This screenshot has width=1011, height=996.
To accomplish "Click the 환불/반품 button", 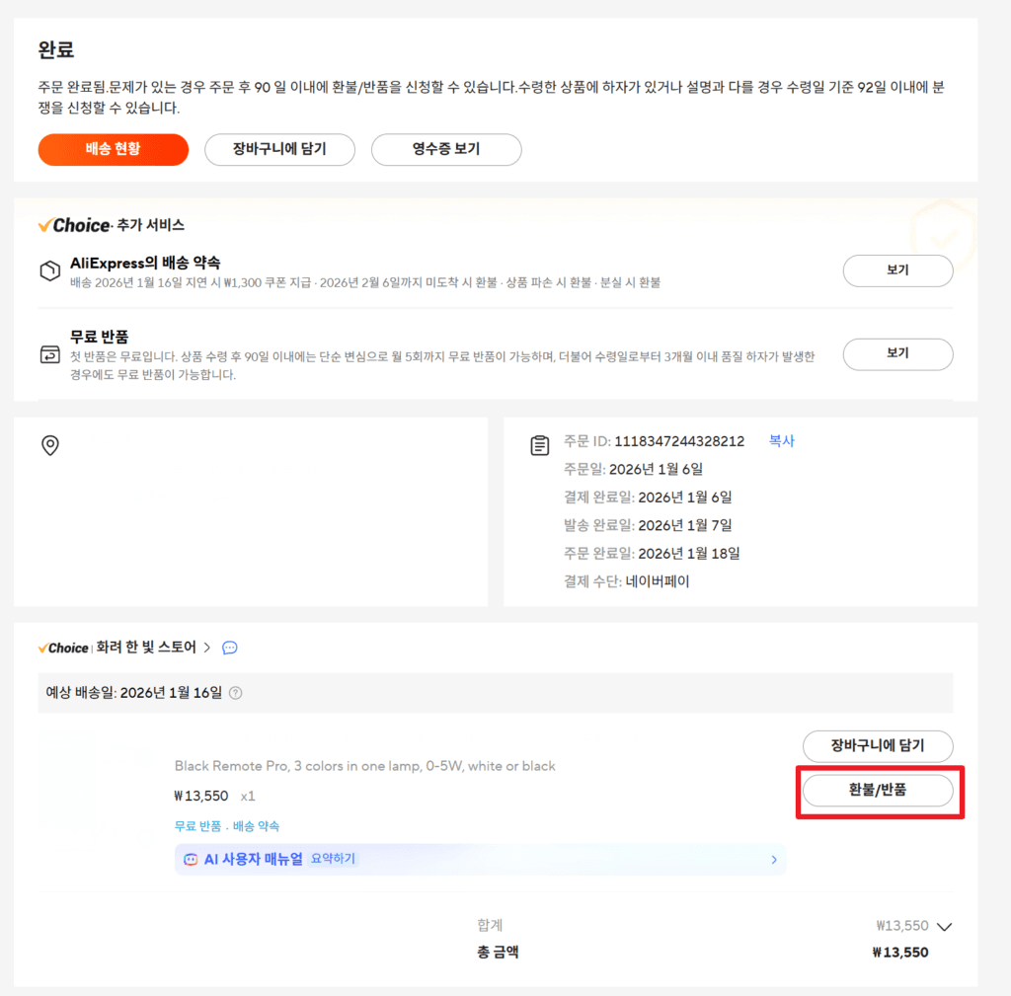I will pos(878,790).
